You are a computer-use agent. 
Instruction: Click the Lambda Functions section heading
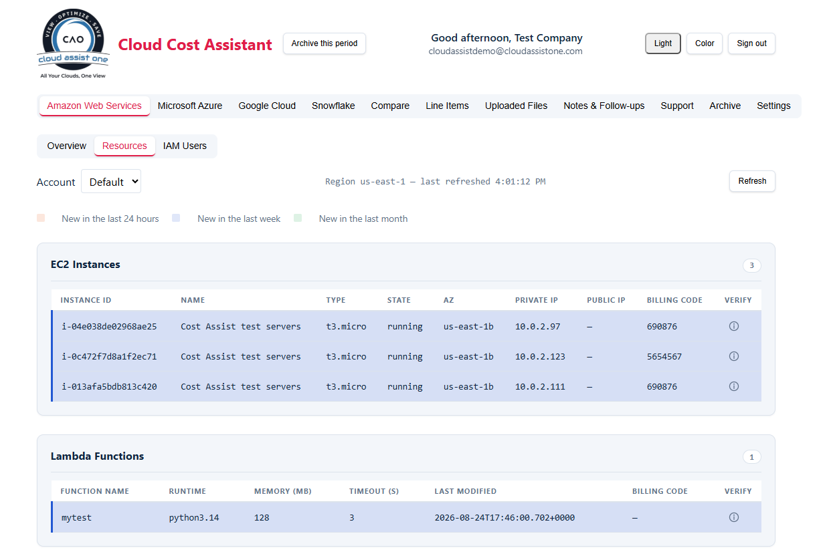(x=97, y=456)
